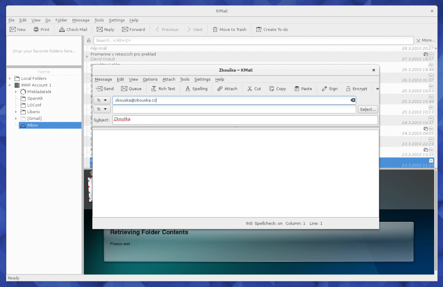Select the OpenAlt folder
Image resolution: width=443 pixels, height=287 pixels.
35,98
